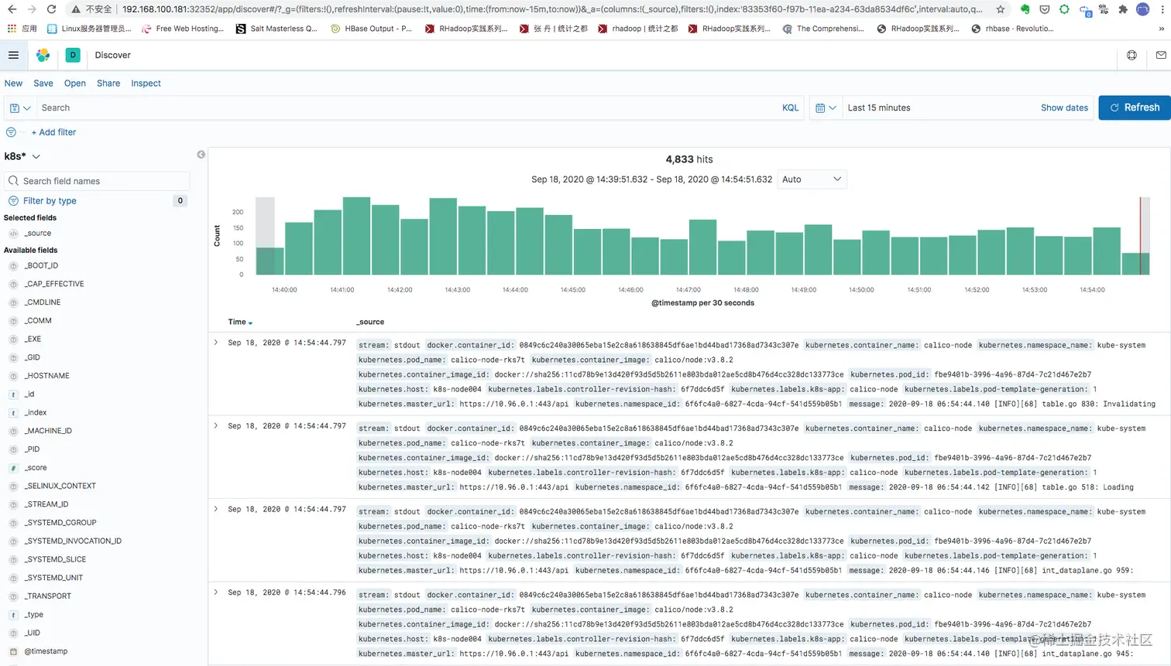
Task: Click the Refresh button
Action: tap(1135, 108)
